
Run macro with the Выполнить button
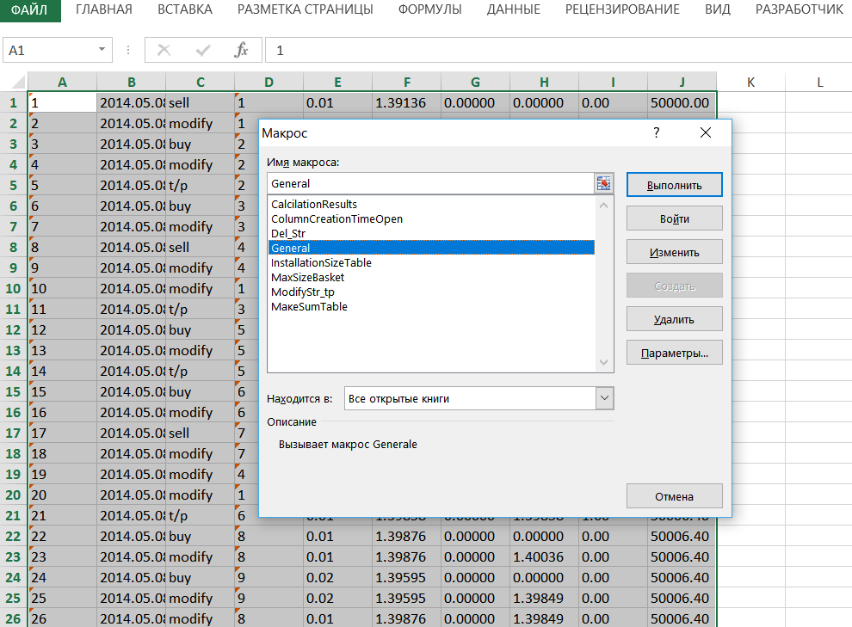click(x=675, y=185)
